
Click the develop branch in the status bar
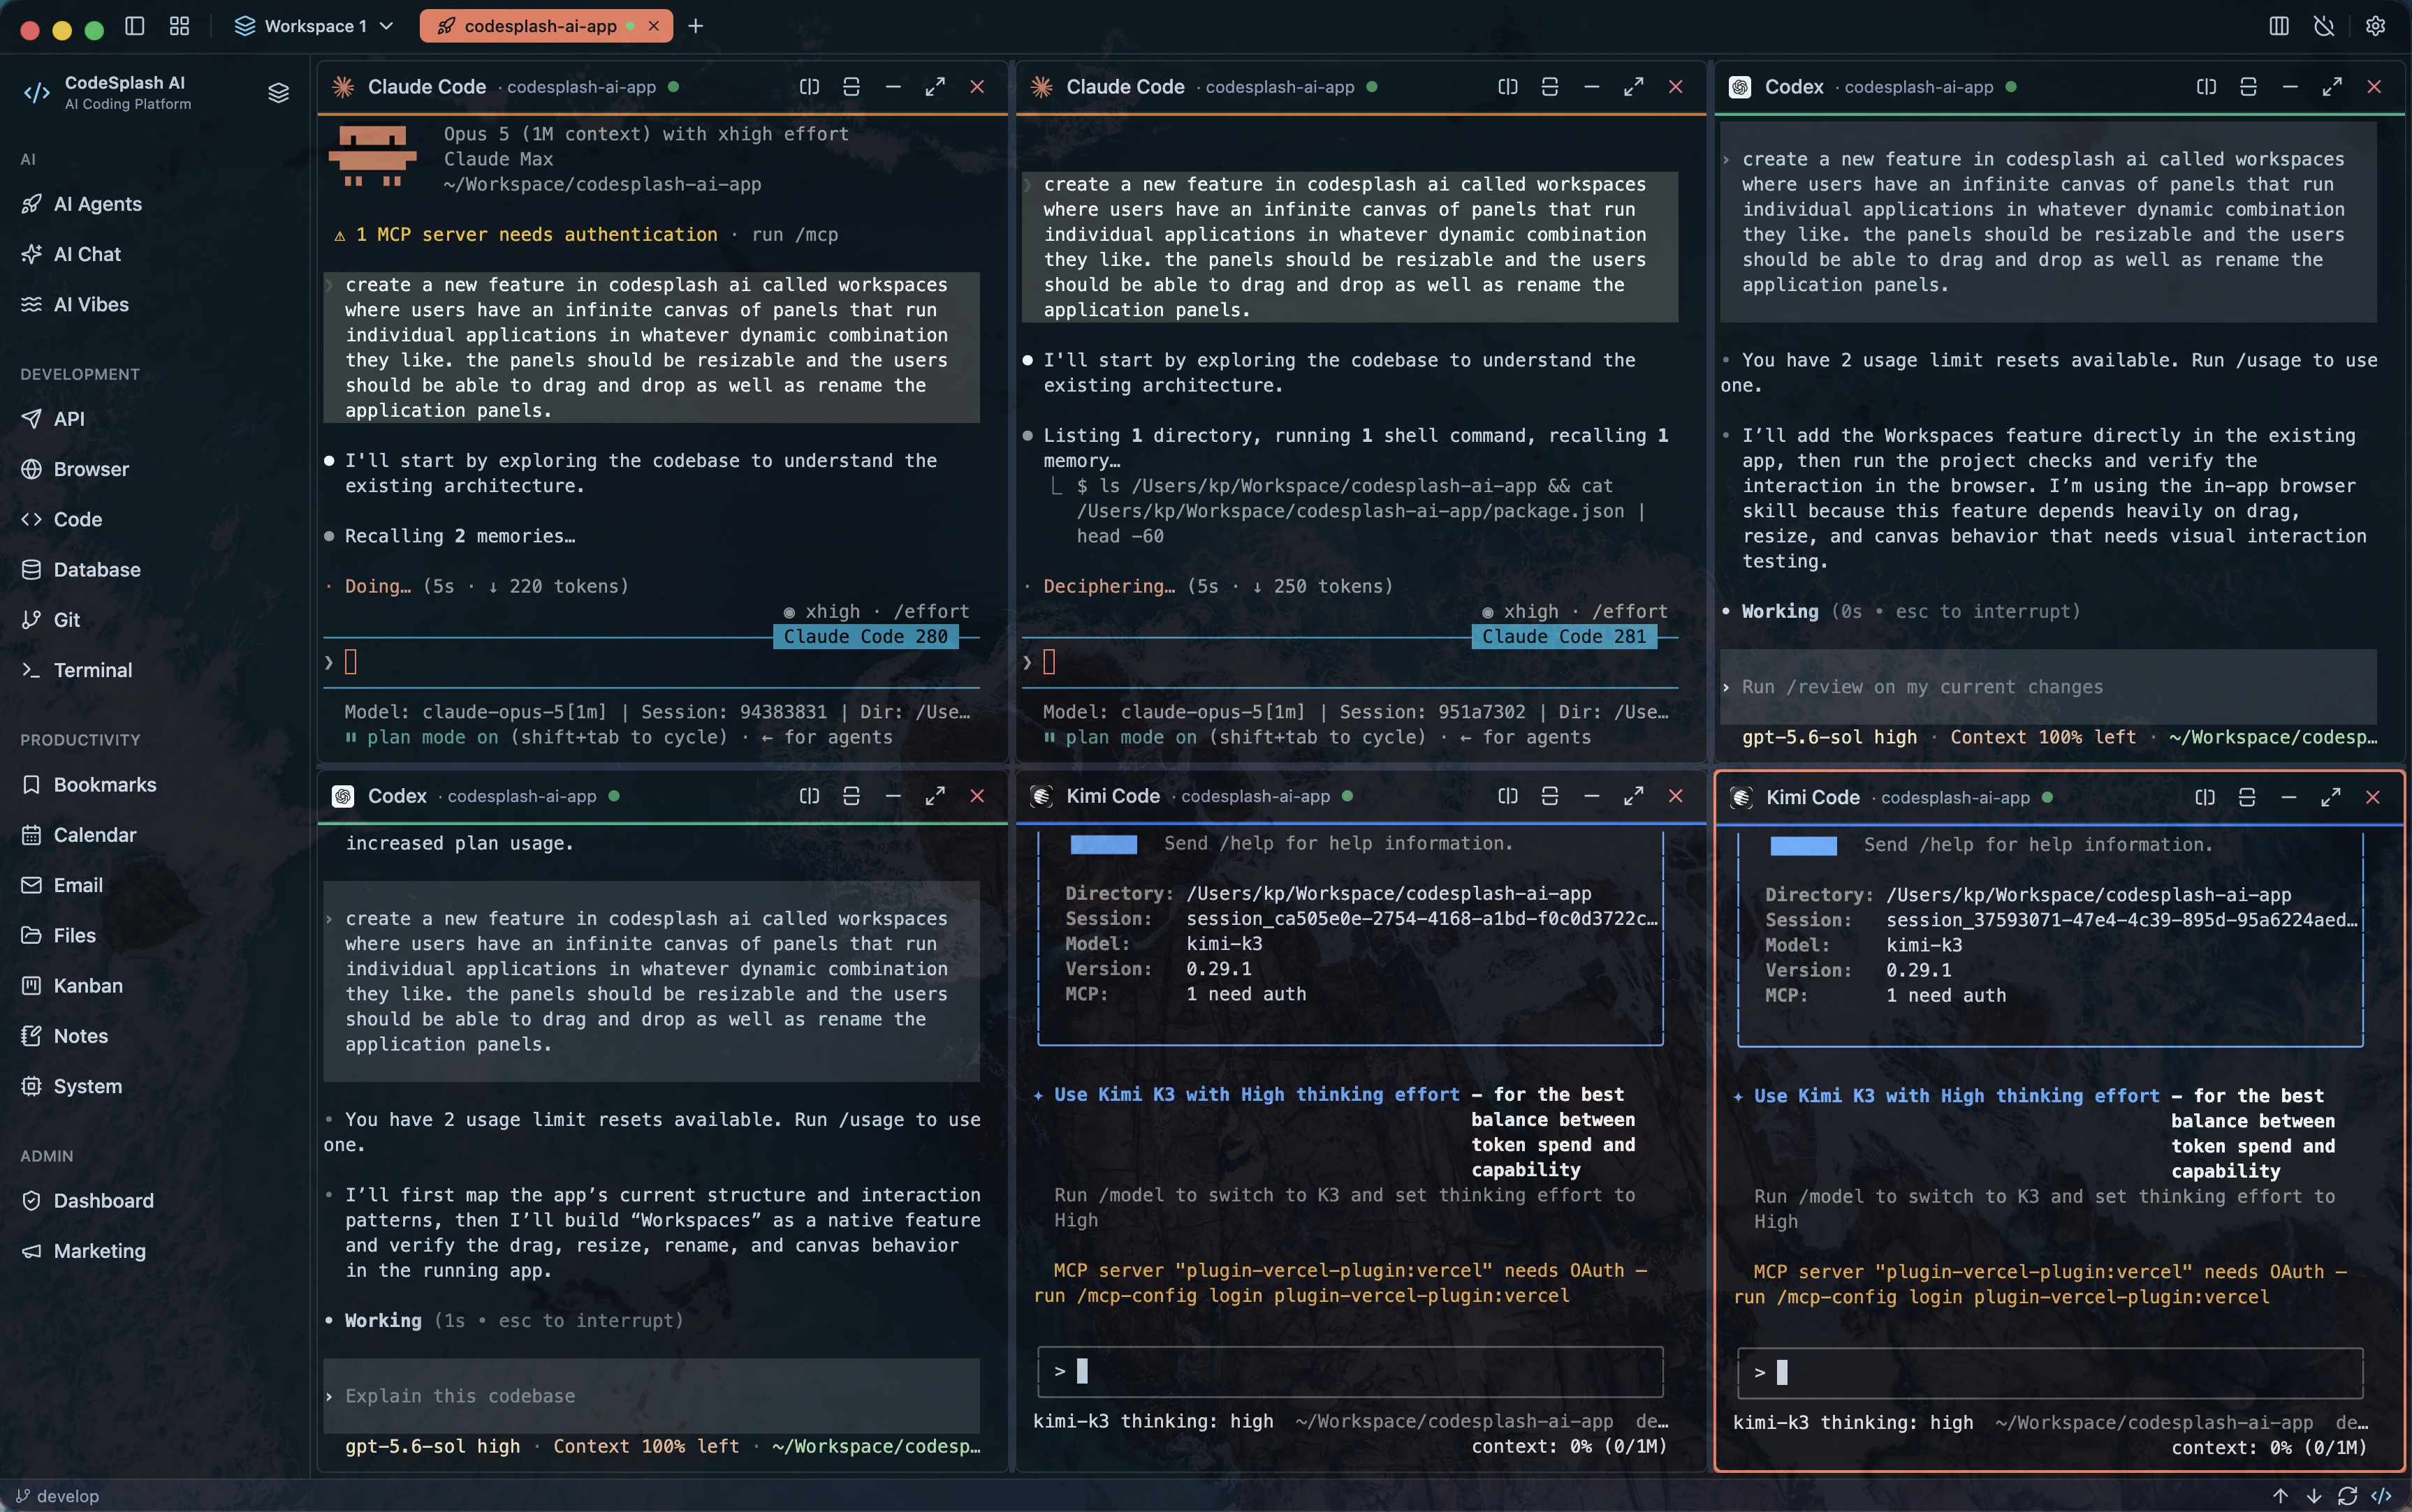coord(58,1496)
